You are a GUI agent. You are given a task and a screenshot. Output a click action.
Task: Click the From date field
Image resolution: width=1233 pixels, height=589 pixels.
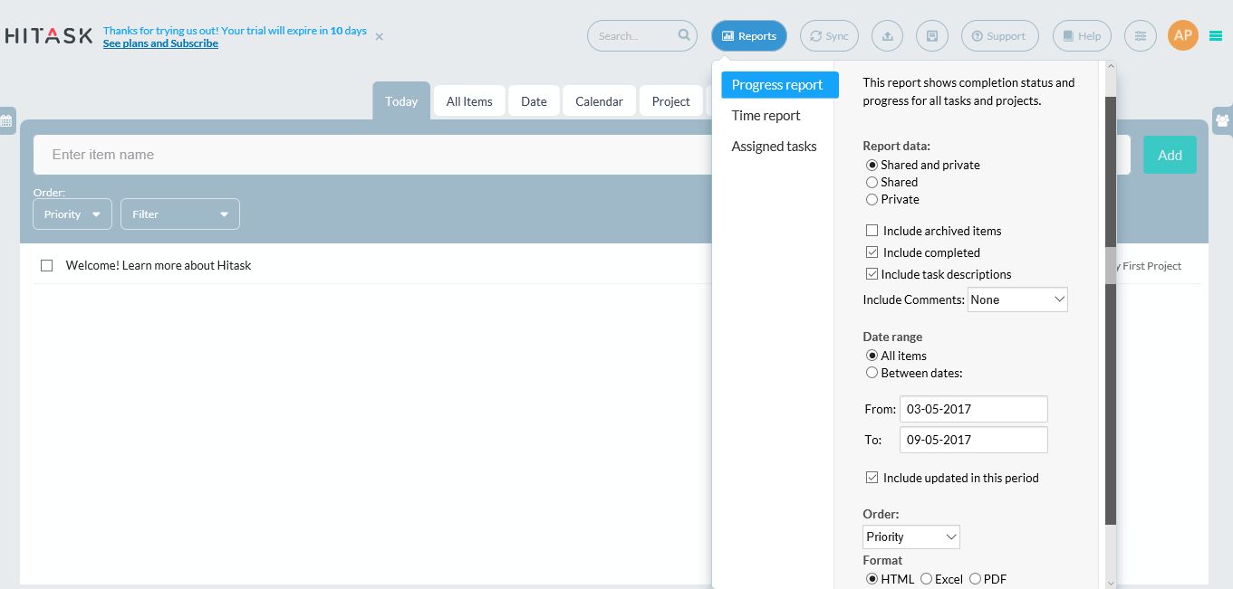click(x=974, y=409)
